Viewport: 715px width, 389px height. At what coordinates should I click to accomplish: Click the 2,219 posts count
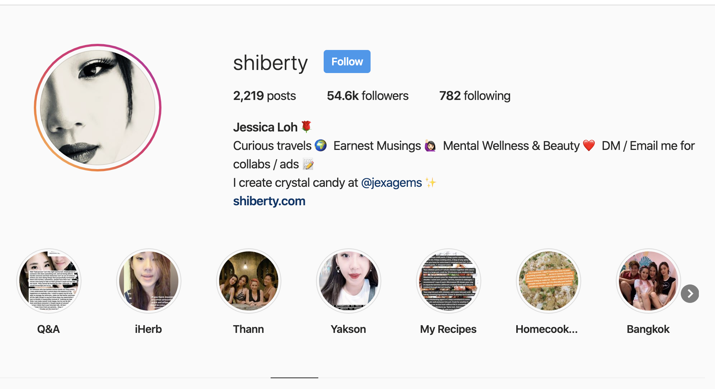tap(264, 96)
